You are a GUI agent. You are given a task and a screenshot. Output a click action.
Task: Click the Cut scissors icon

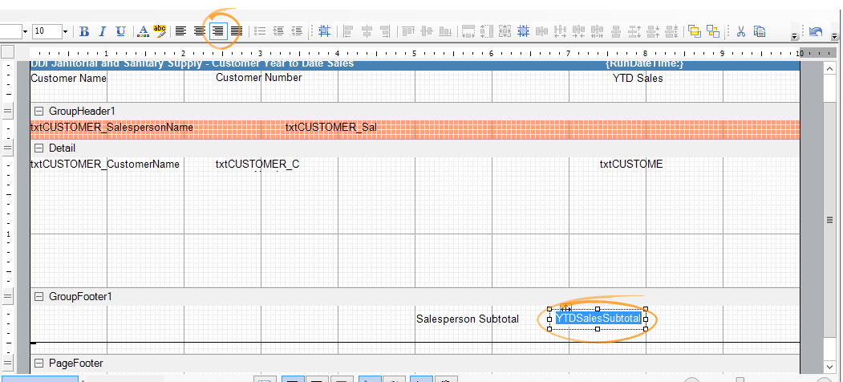click(740, 31)
